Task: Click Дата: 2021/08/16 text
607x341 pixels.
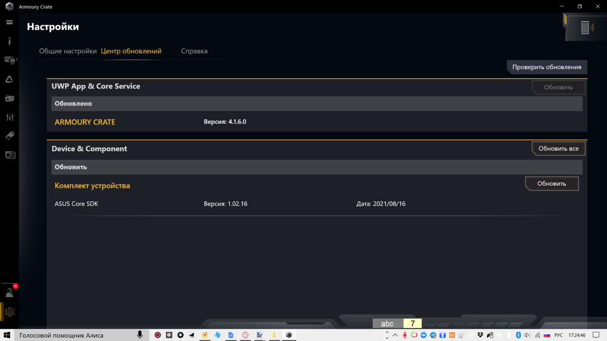Action: coord(381,204)
